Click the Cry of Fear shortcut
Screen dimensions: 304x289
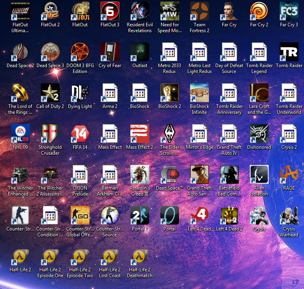(110, 52)
